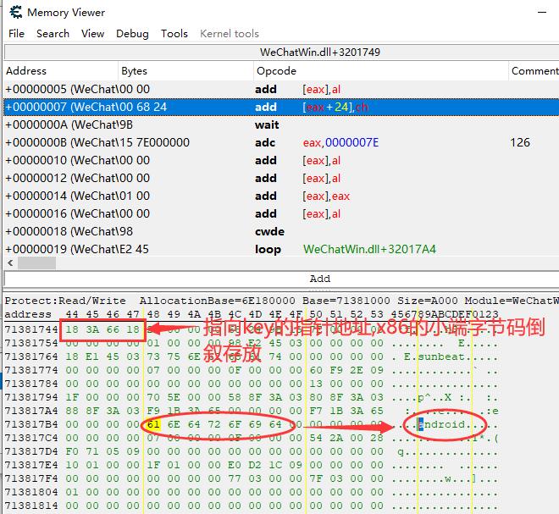The width and height of the screenshot is (559, 514).
Task: Click byte 1F at start of row 71381794
Action: [x=72, y=397]
